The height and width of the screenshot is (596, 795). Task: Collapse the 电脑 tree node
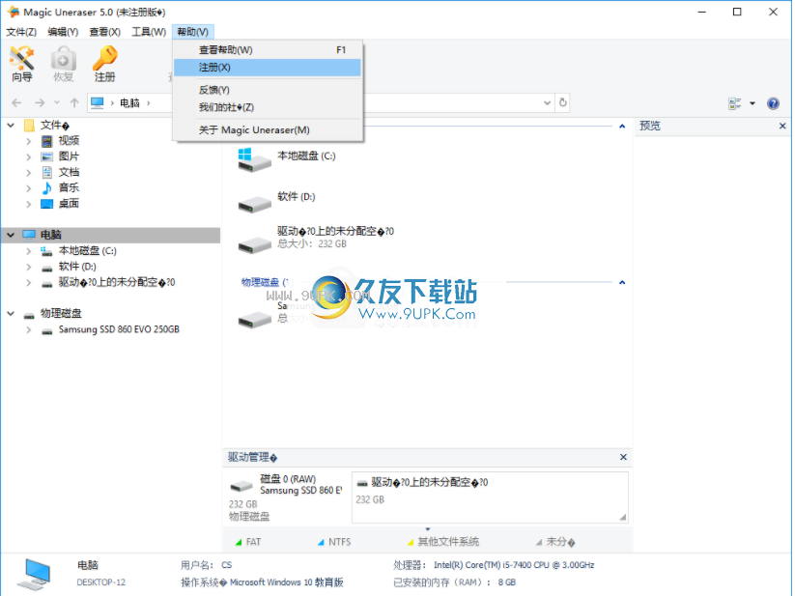(x=11, y=235)
